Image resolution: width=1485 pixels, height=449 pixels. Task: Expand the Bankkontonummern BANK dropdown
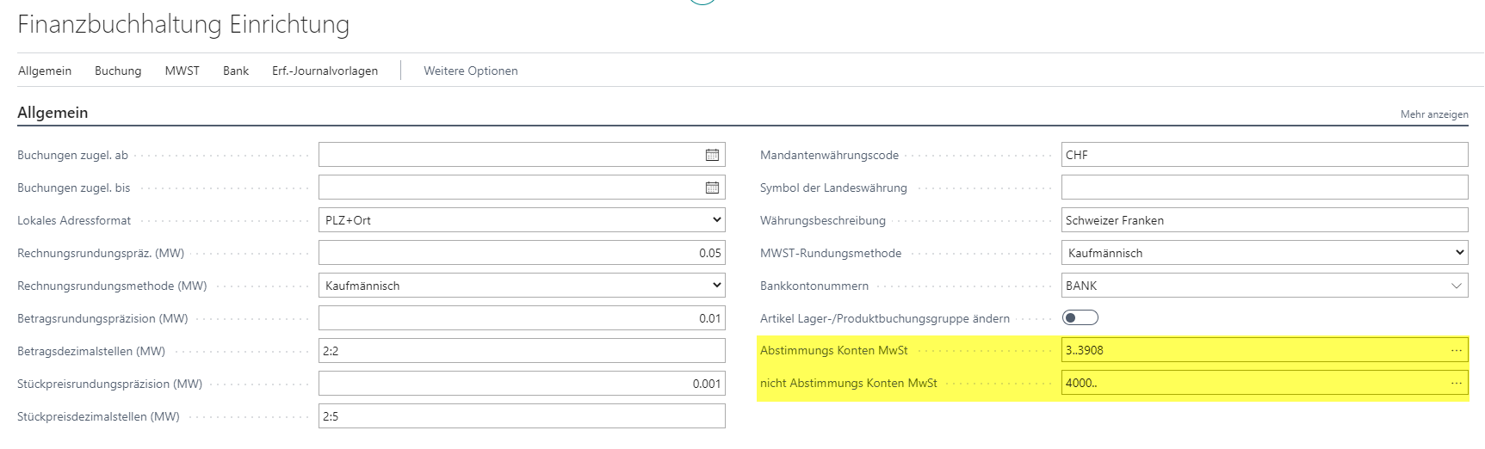click(1456, 286)
